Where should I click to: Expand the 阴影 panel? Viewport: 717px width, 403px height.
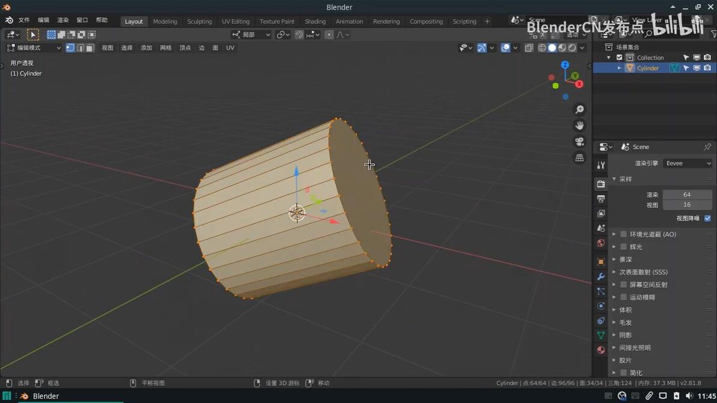coord(614,335)
